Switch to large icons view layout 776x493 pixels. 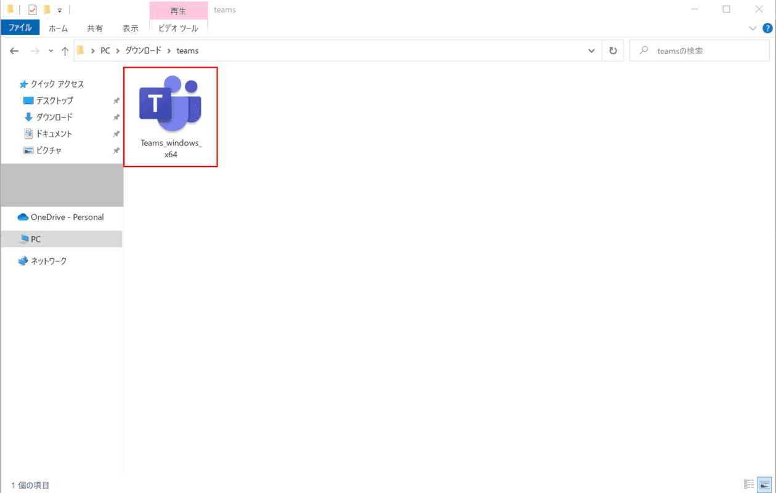pos(764,484)
